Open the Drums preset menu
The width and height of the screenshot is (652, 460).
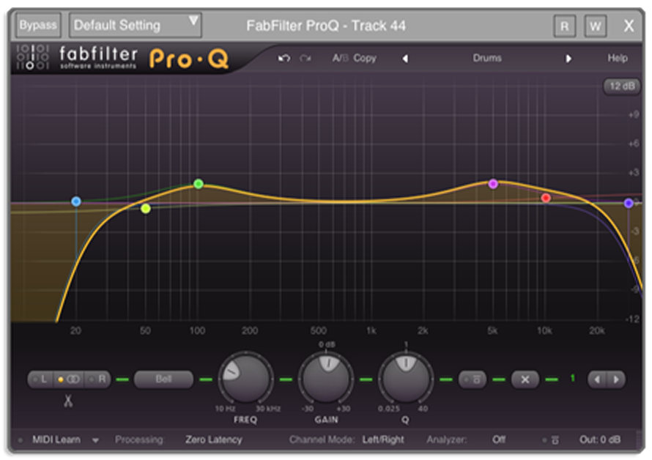[x=487, y=58]
